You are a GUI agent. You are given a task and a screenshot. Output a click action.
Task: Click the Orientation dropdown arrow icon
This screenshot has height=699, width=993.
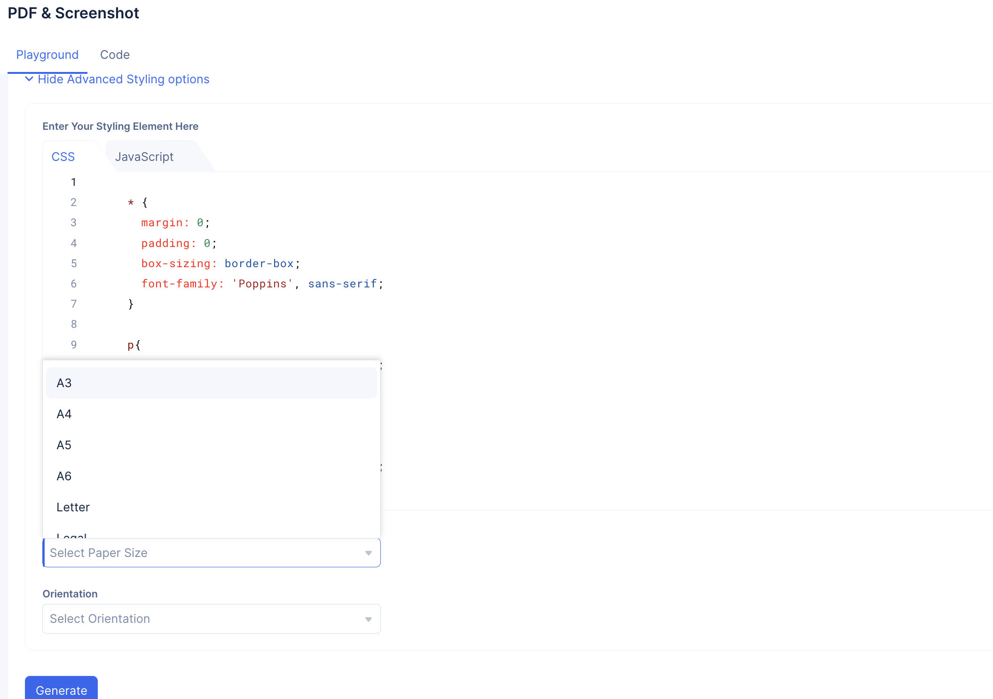(x=369, y=619)
